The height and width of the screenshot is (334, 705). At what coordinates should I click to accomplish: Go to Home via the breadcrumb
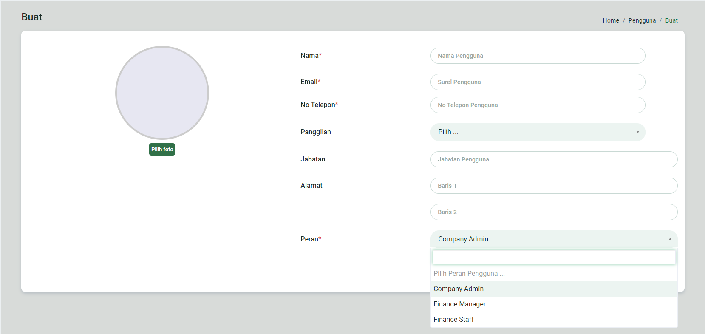[611, 20]
